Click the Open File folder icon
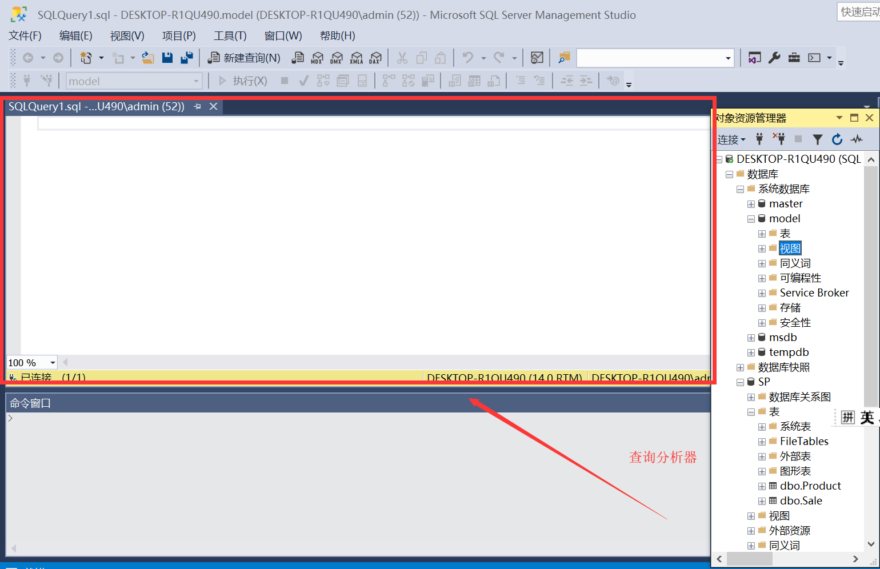The image size is (880, 569). click(148, 58)
